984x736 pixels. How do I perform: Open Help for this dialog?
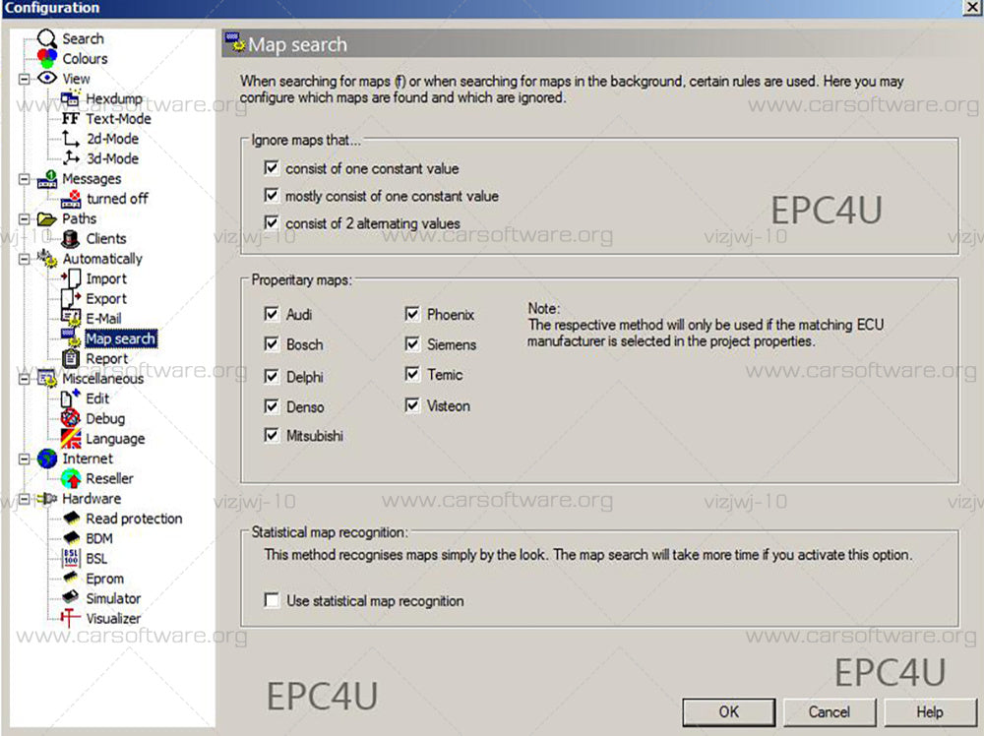point(930,712)
